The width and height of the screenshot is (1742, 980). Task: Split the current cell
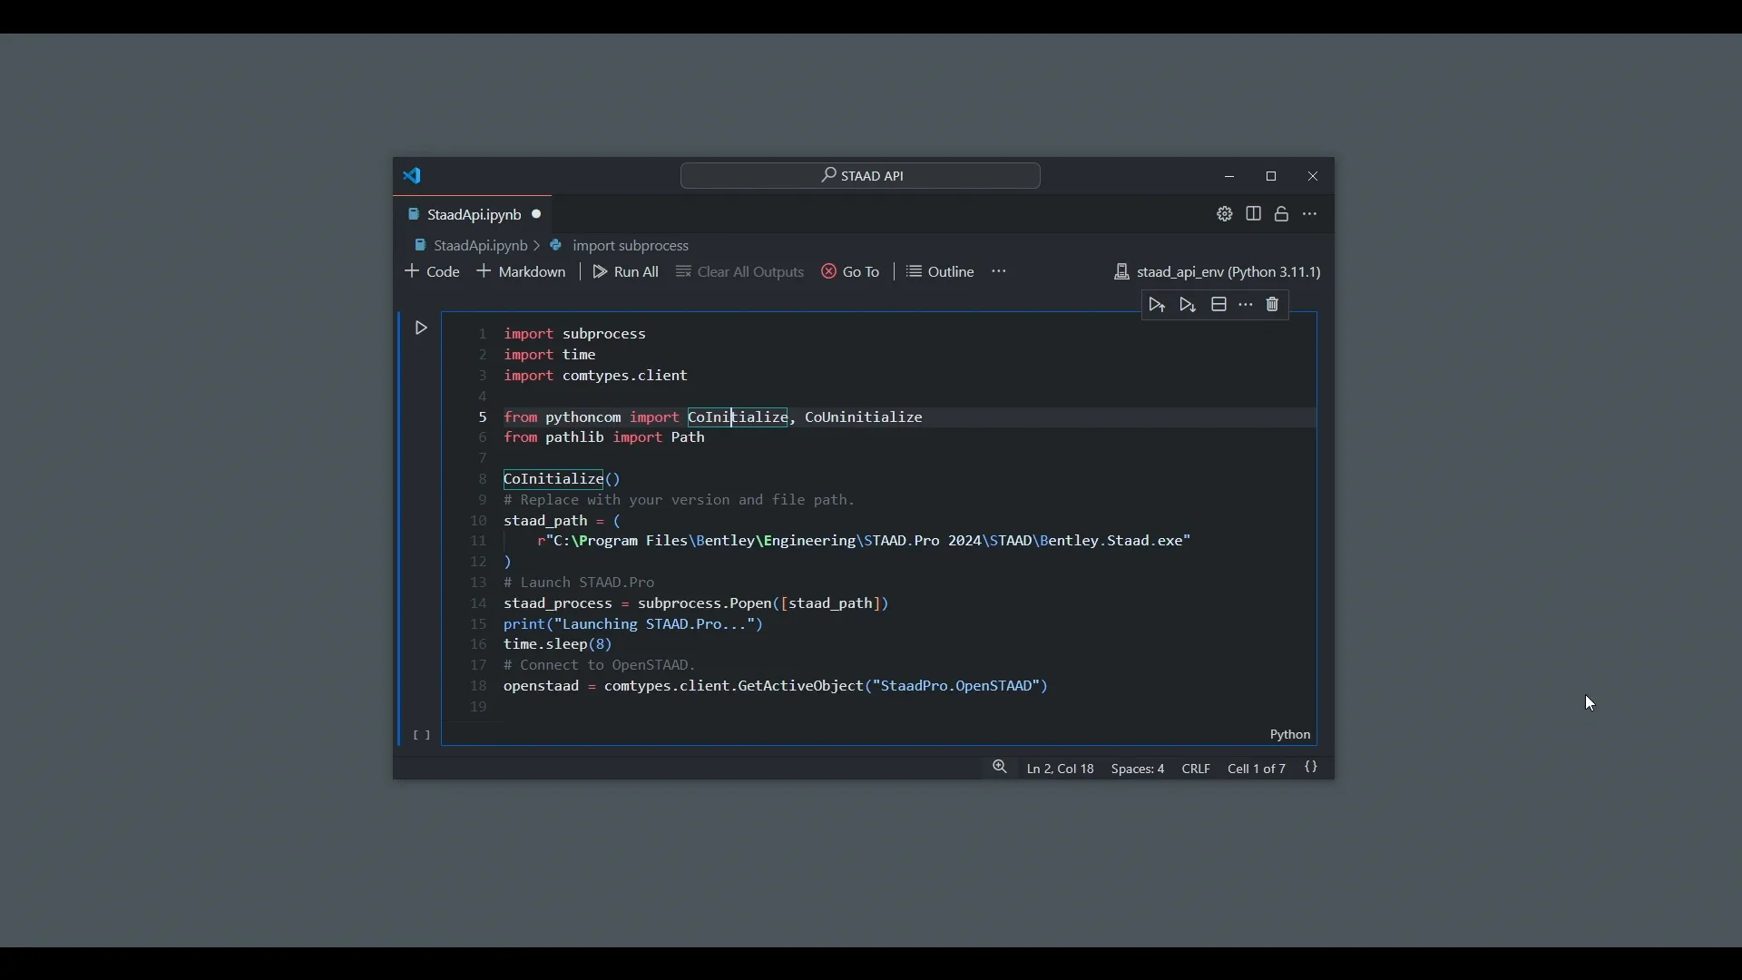coord(1219,306)
